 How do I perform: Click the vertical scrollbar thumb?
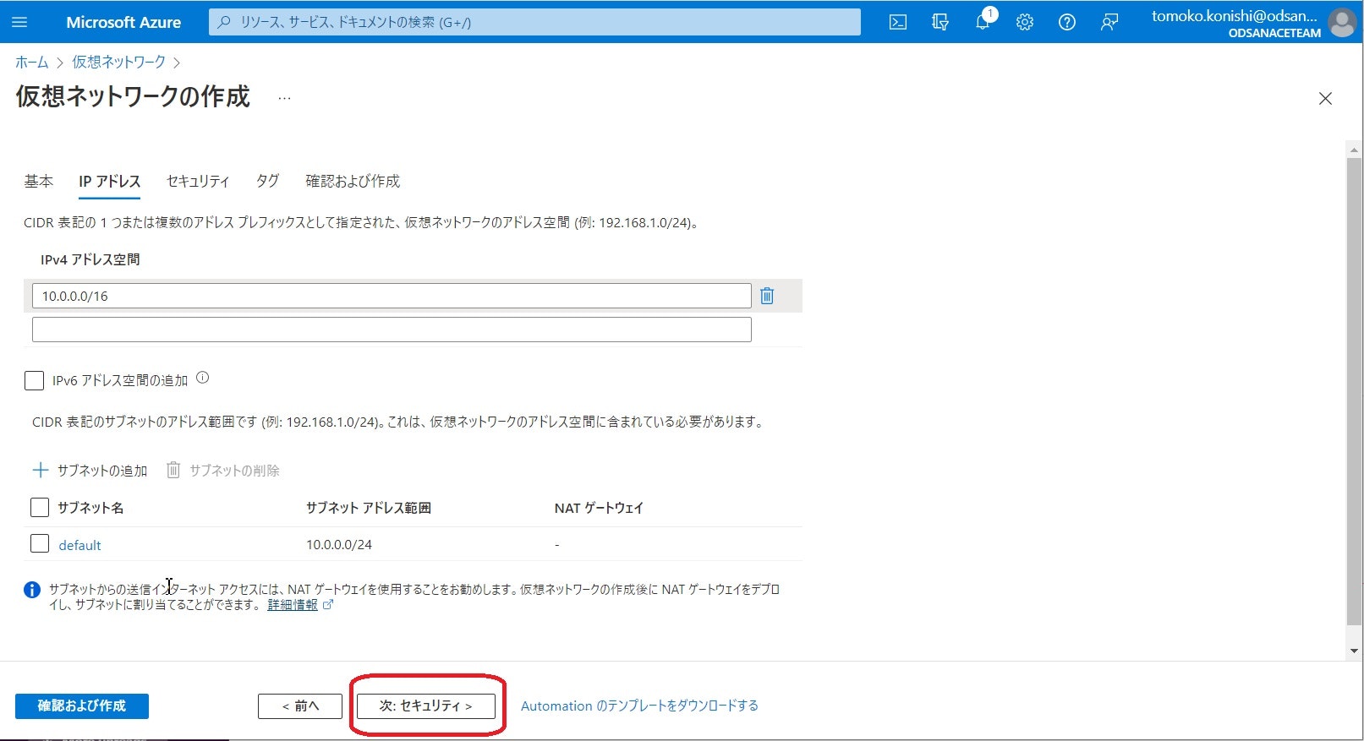click(1354, 390)
